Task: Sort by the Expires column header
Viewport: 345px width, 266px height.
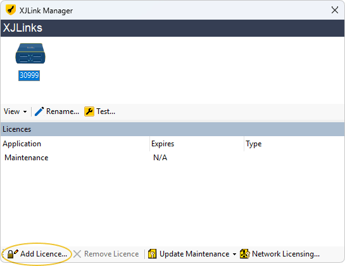Action: coord(197,144)
